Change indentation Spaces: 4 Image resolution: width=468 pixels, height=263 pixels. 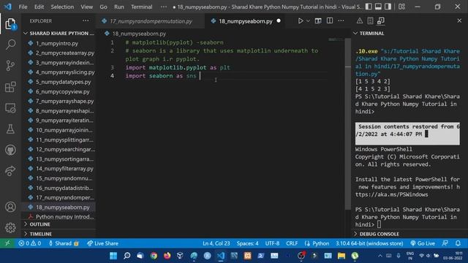pos(247,243)
